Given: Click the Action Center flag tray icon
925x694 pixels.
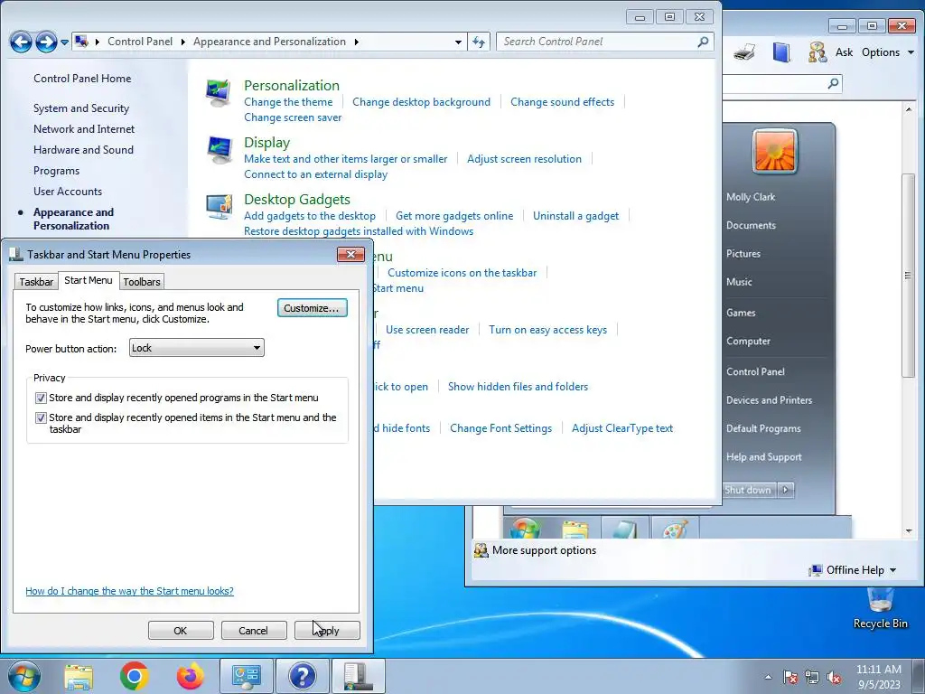Looking at the screenshot, I should coord(790,677).
